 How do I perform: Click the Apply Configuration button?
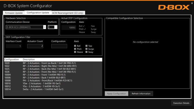tap(116, 94)
